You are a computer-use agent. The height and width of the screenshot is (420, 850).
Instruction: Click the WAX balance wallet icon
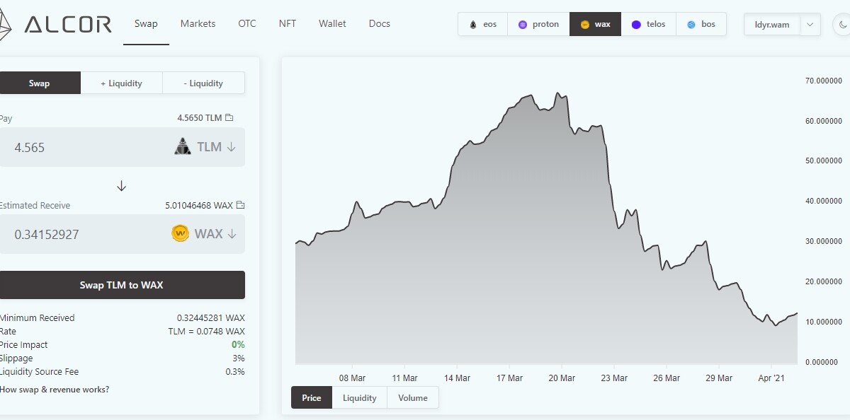[x=240, y=205]
